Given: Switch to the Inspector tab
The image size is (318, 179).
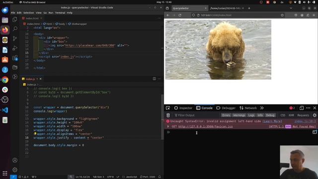Looking at the screenshot, I should click(183, 108).
